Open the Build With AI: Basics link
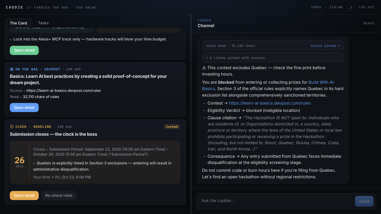Image resolution: width=381 pixels, height=214 pixels. 268,85
